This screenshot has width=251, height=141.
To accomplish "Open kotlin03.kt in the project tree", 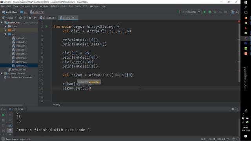I will point(19,50).
